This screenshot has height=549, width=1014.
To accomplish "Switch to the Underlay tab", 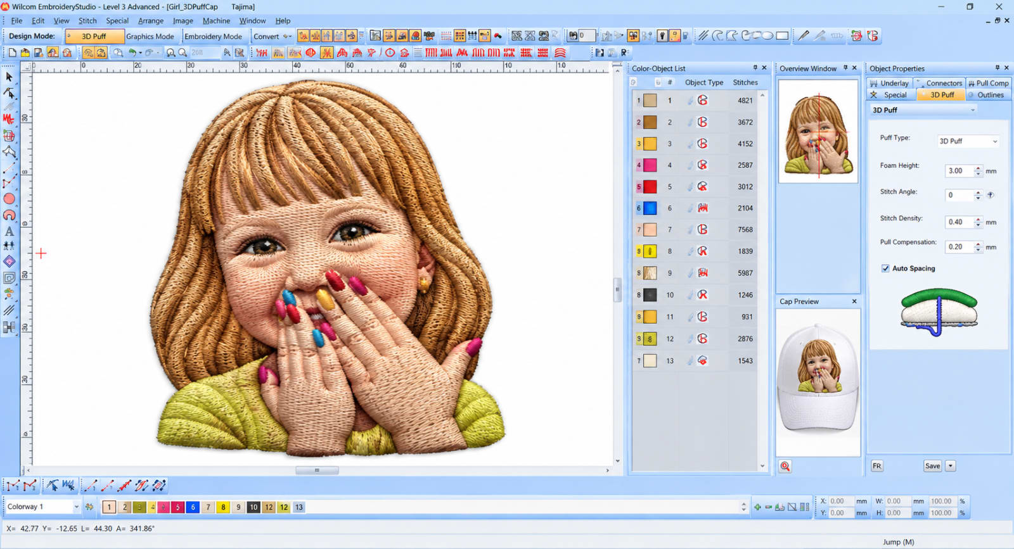I will coord(890,83).
